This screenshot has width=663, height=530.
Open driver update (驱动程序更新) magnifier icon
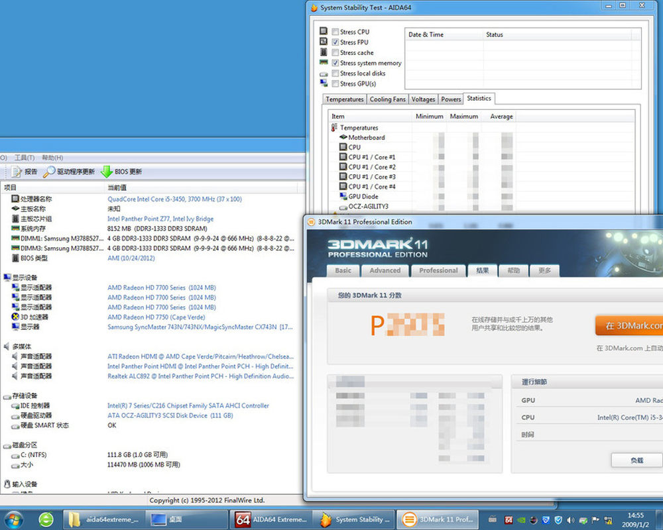pos(49,172)
